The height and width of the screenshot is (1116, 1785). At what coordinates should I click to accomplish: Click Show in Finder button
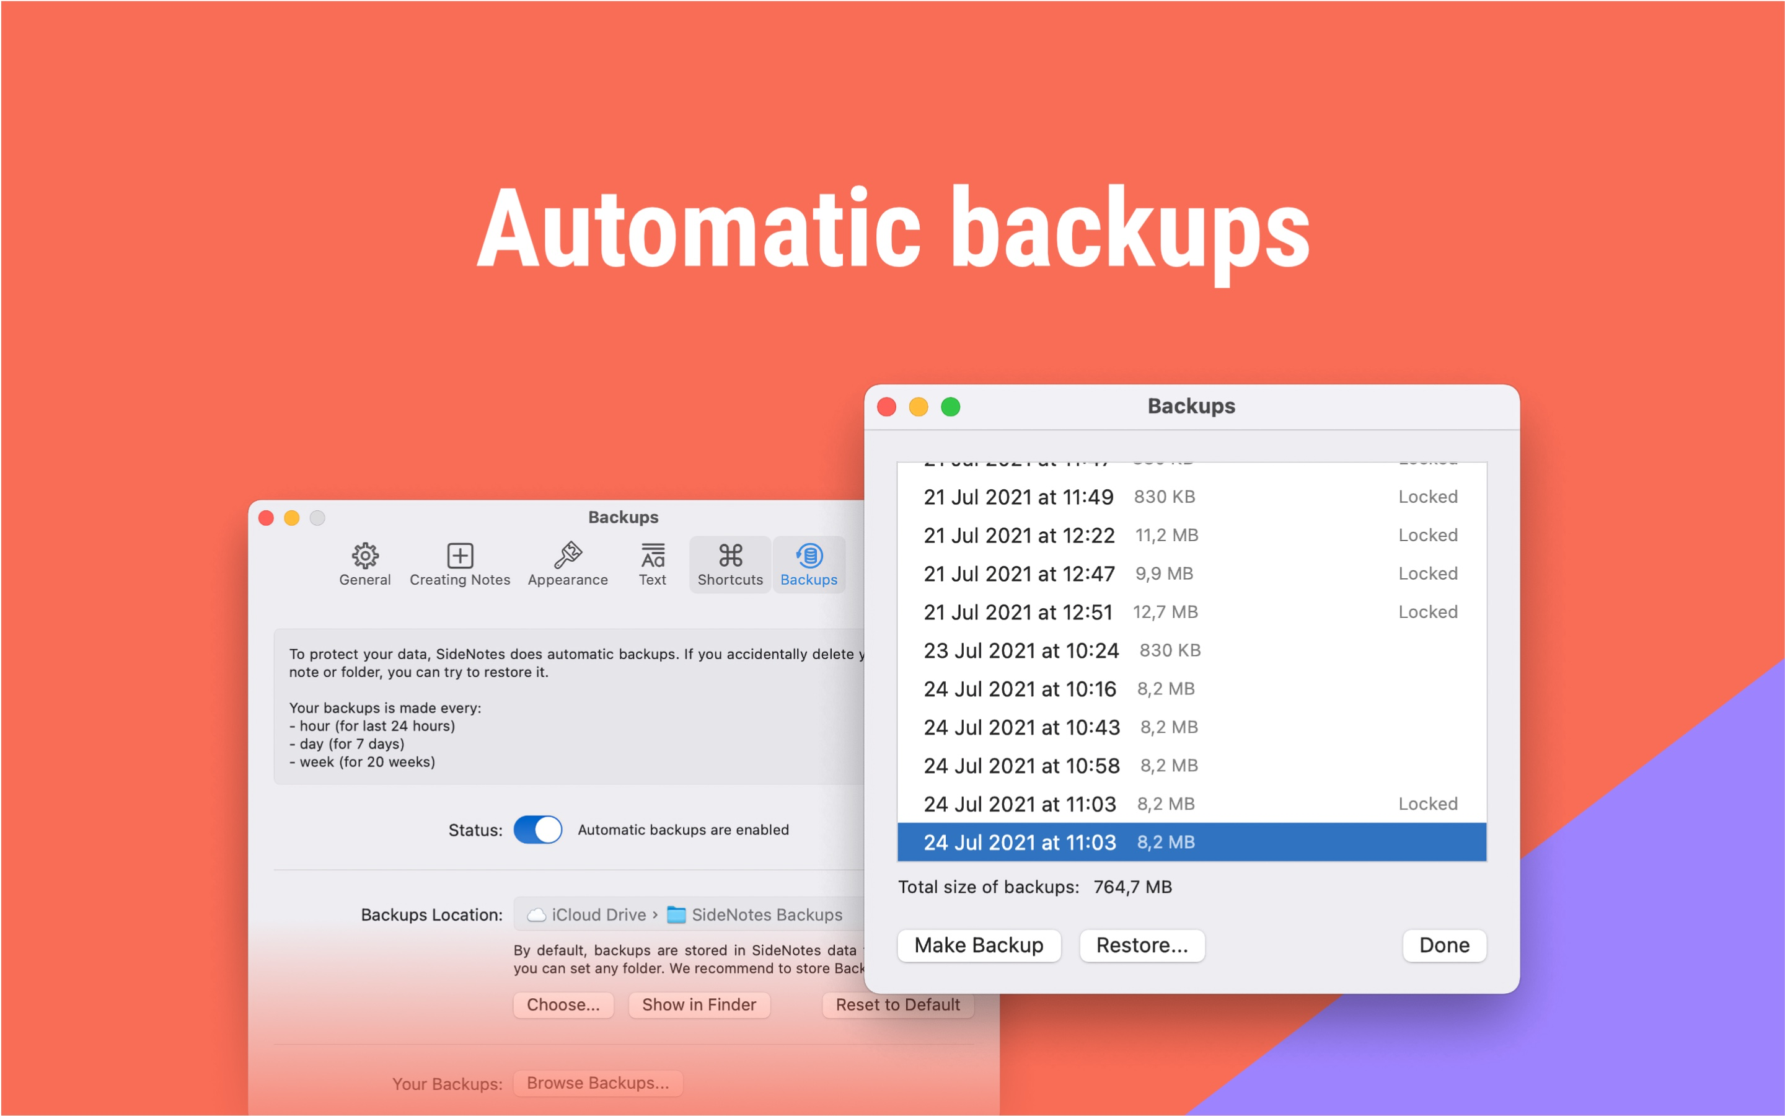(x=699, y=1004)
